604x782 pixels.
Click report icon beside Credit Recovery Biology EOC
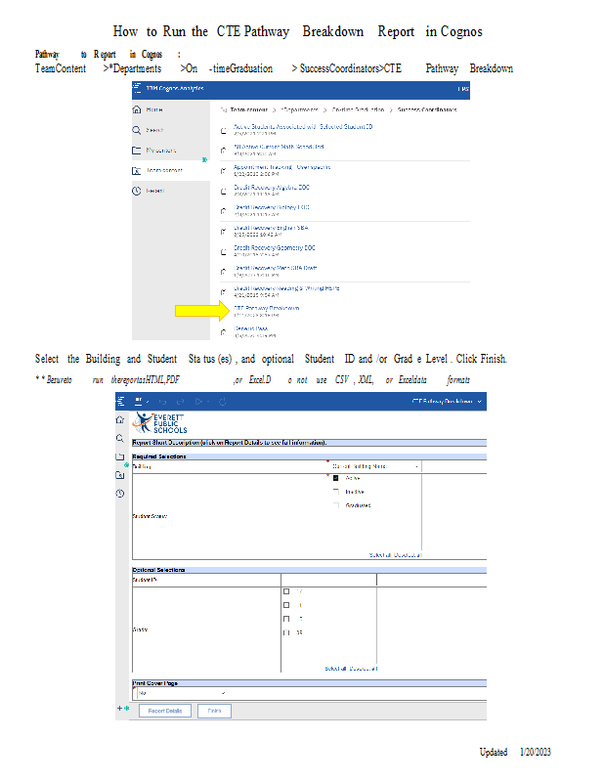224,211
